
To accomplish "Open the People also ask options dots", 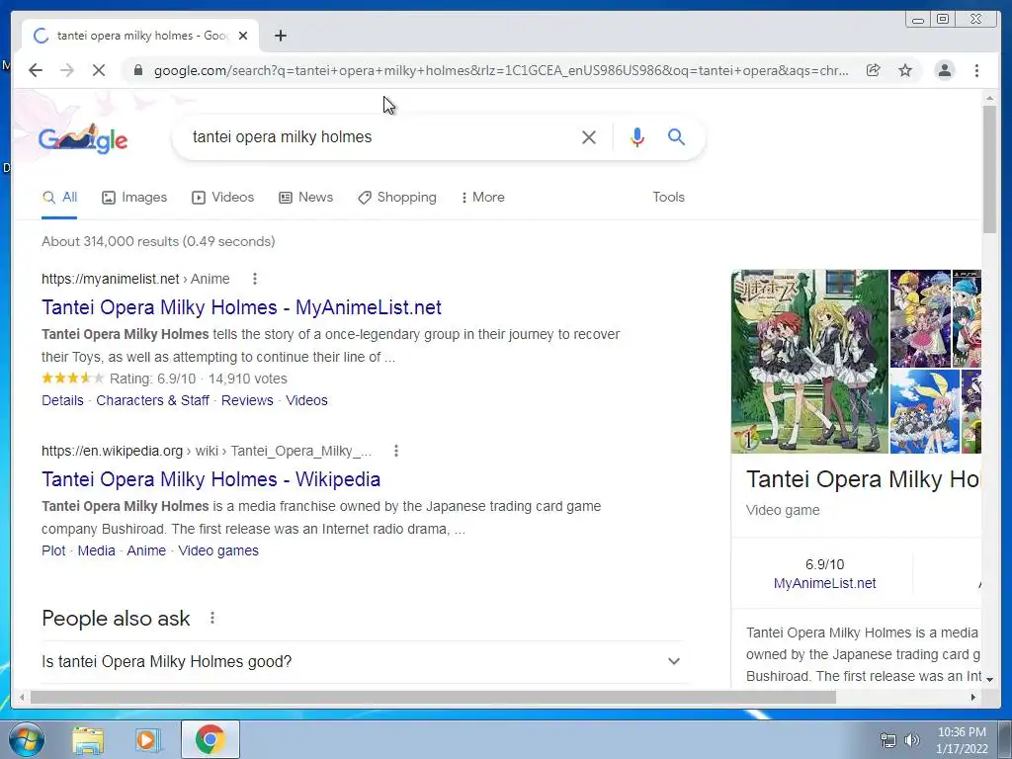I will 212,619.
